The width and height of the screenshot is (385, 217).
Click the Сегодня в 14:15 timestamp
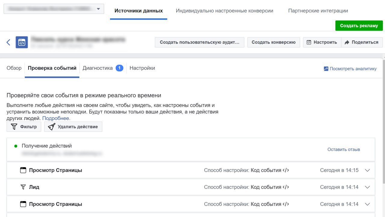coord(339,170)
